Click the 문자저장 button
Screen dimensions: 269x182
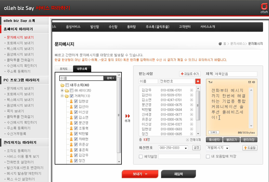pos(249,140)
